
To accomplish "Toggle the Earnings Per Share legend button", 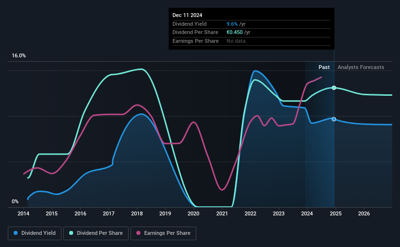I will (163, 233).
